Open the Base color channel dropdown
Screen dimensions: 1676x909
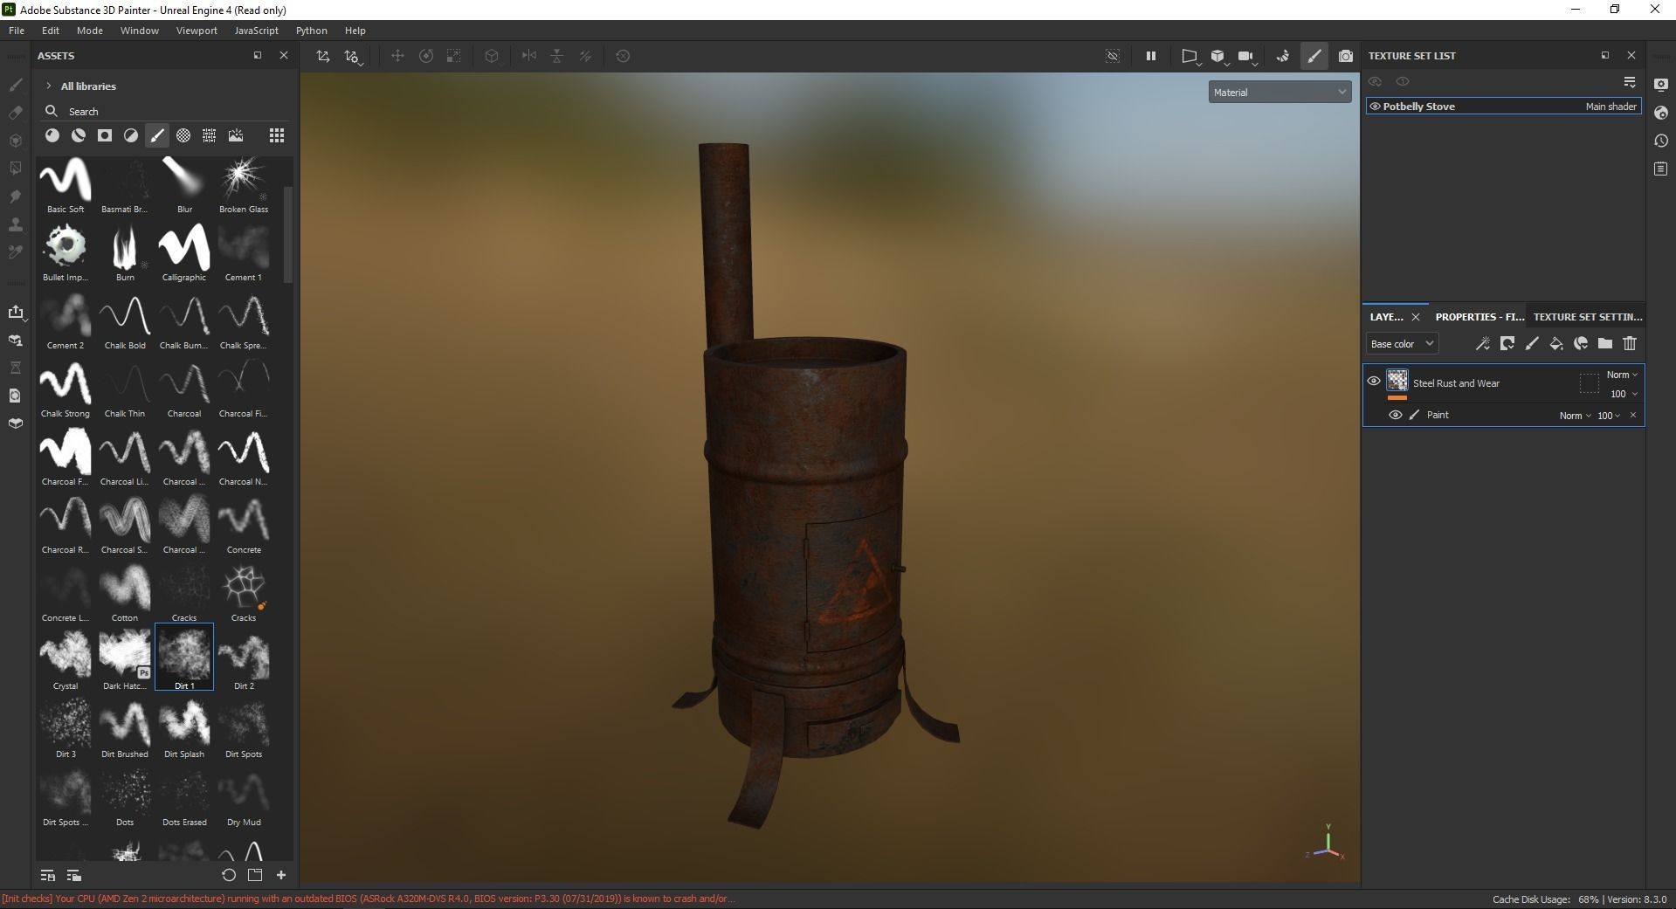coord(1402,344)
